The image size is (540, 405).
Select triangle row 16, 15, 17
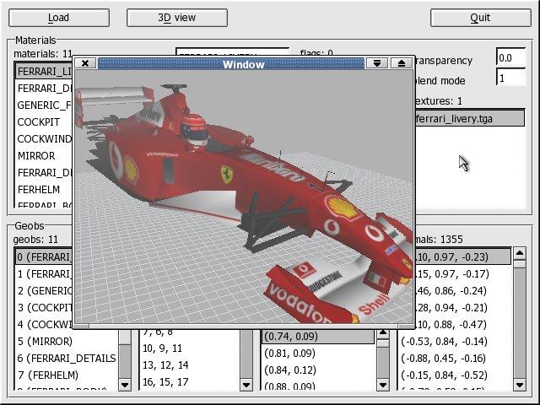(x=190, y=382)
